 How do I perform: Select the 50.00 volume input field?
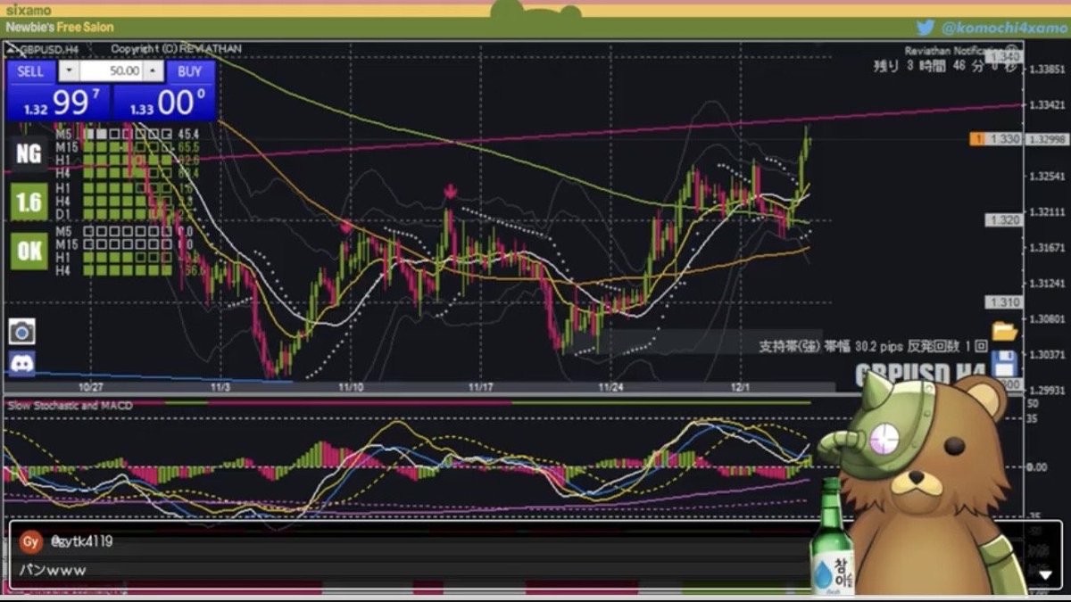pyautogui.click(x=111, y=71)
